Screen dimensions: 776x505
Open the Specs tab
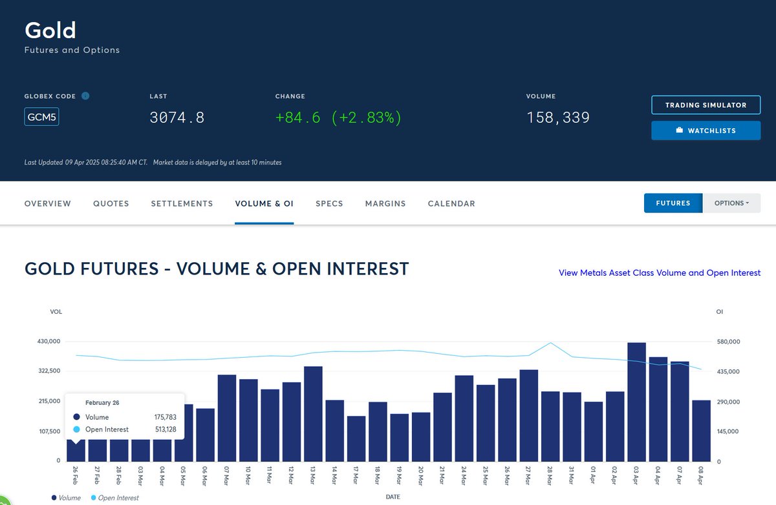[329, 203]
